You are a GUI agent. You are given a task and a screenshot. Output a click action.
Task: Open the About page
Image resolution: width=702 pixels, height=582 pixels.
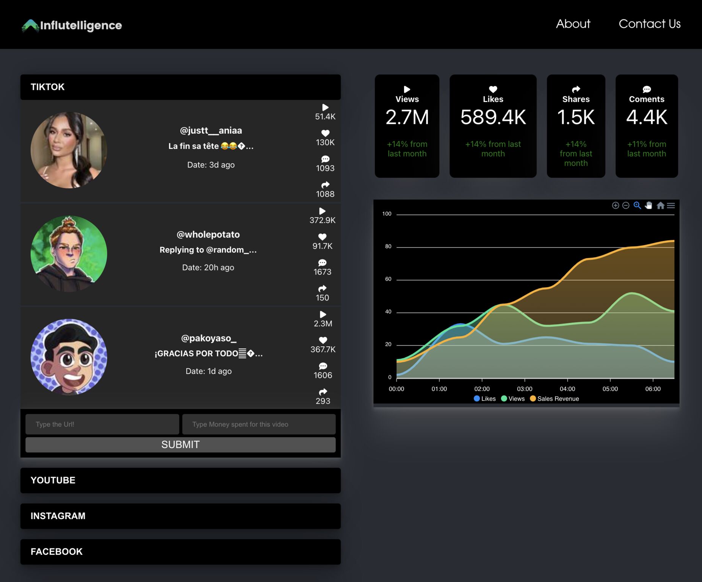pyautogui.click(x=573, y=24)
